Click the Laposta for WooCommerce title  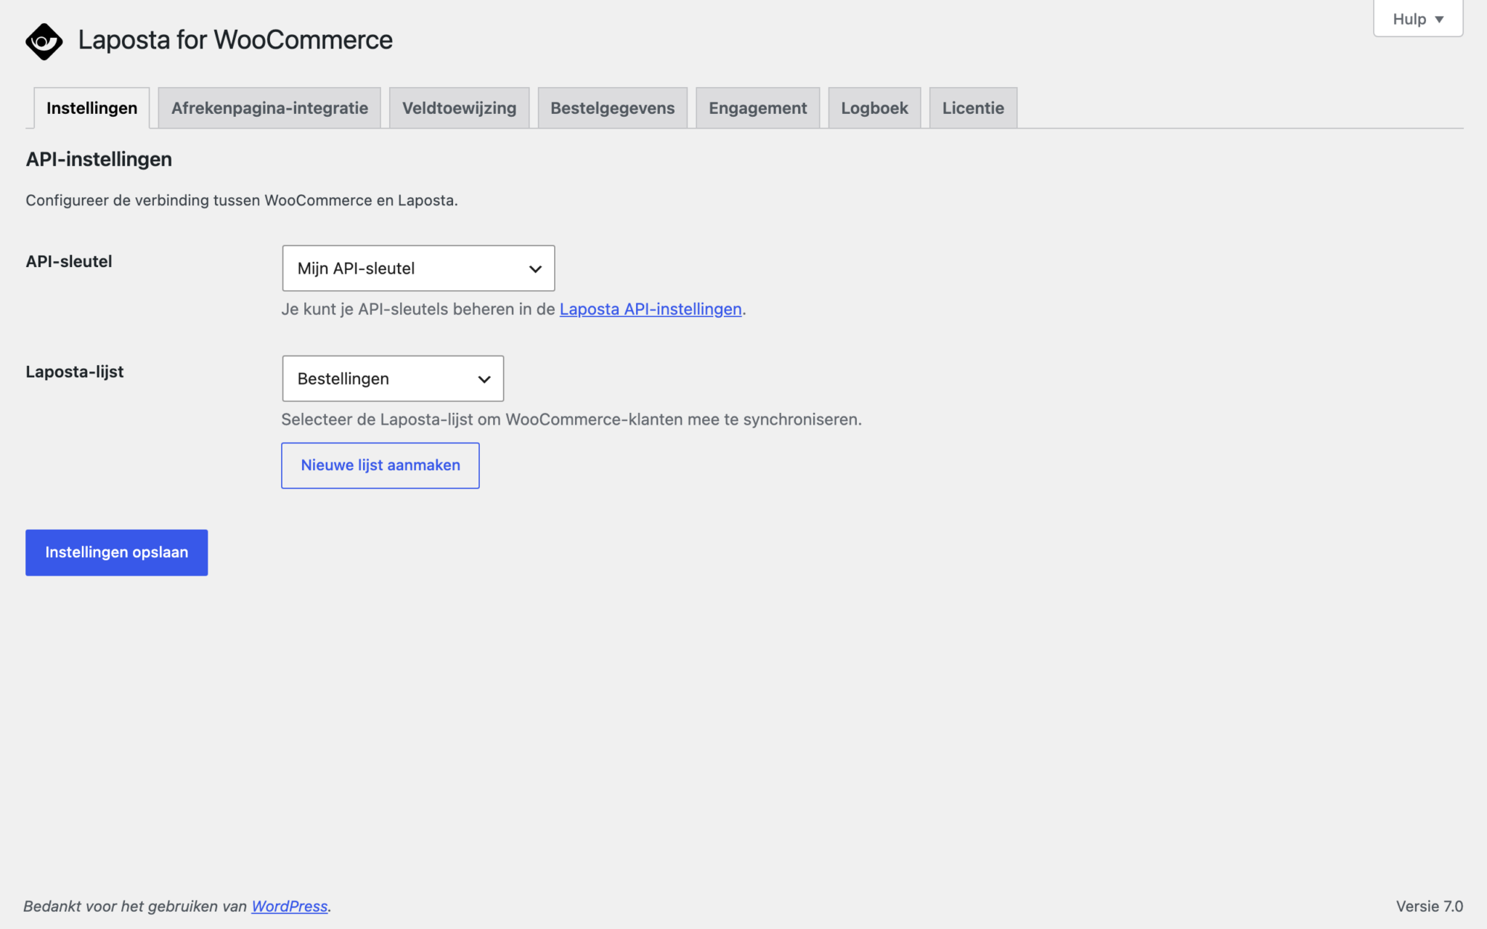point(235,40)
